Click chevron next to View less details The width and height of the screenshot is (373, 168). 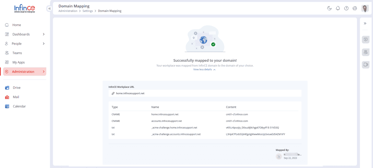tap(214, 70)
